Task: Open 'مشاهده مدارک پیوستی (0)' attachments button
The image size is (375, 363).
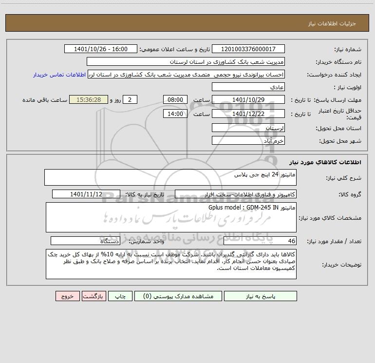Action: tap(178, 296)
